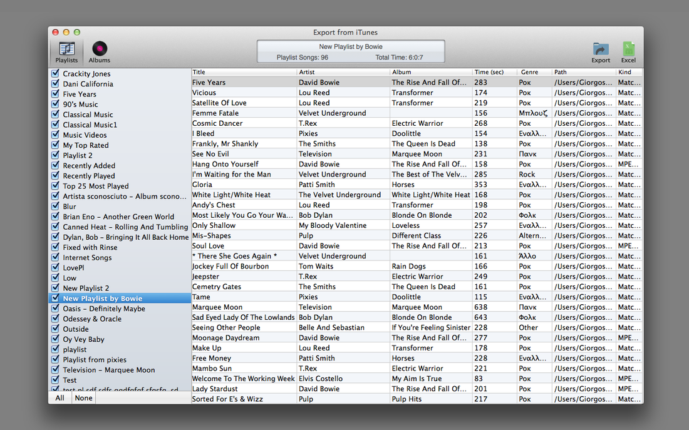The height and width of the screenshot is (430, 689).
Task: Sort by the Path column header
Action: pyautogui.click(x=584, y=72)
